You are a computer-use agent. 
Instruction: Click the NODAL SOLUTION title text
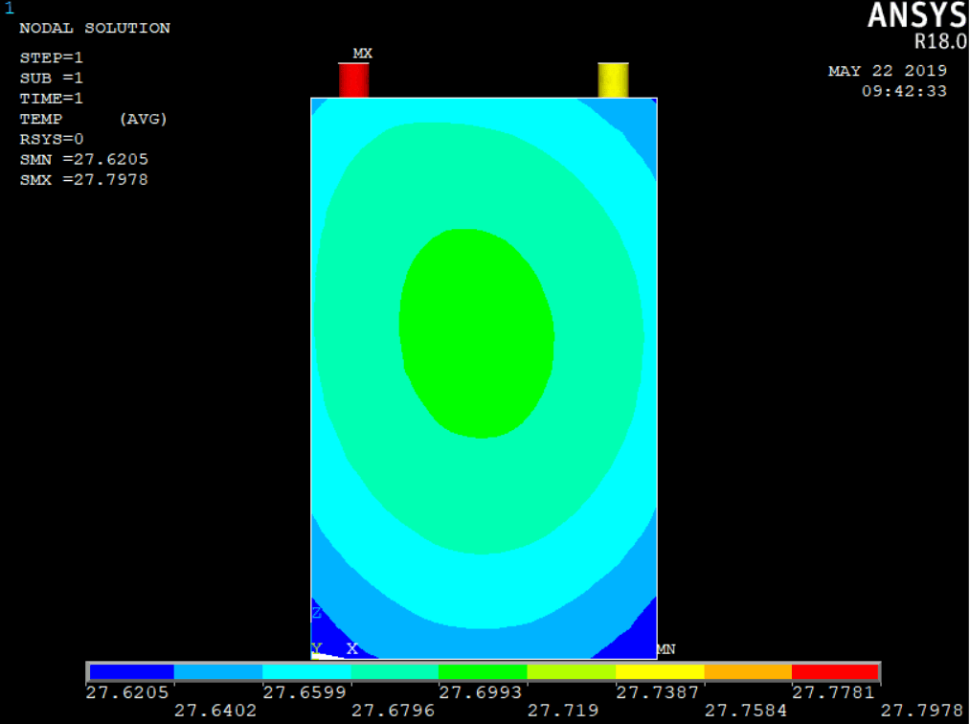95,28
